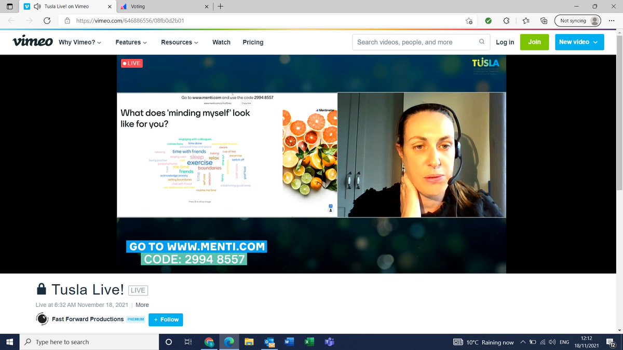Expand video description with More
This screenshot has height=350, width=623.
click(x=142, y=305)
